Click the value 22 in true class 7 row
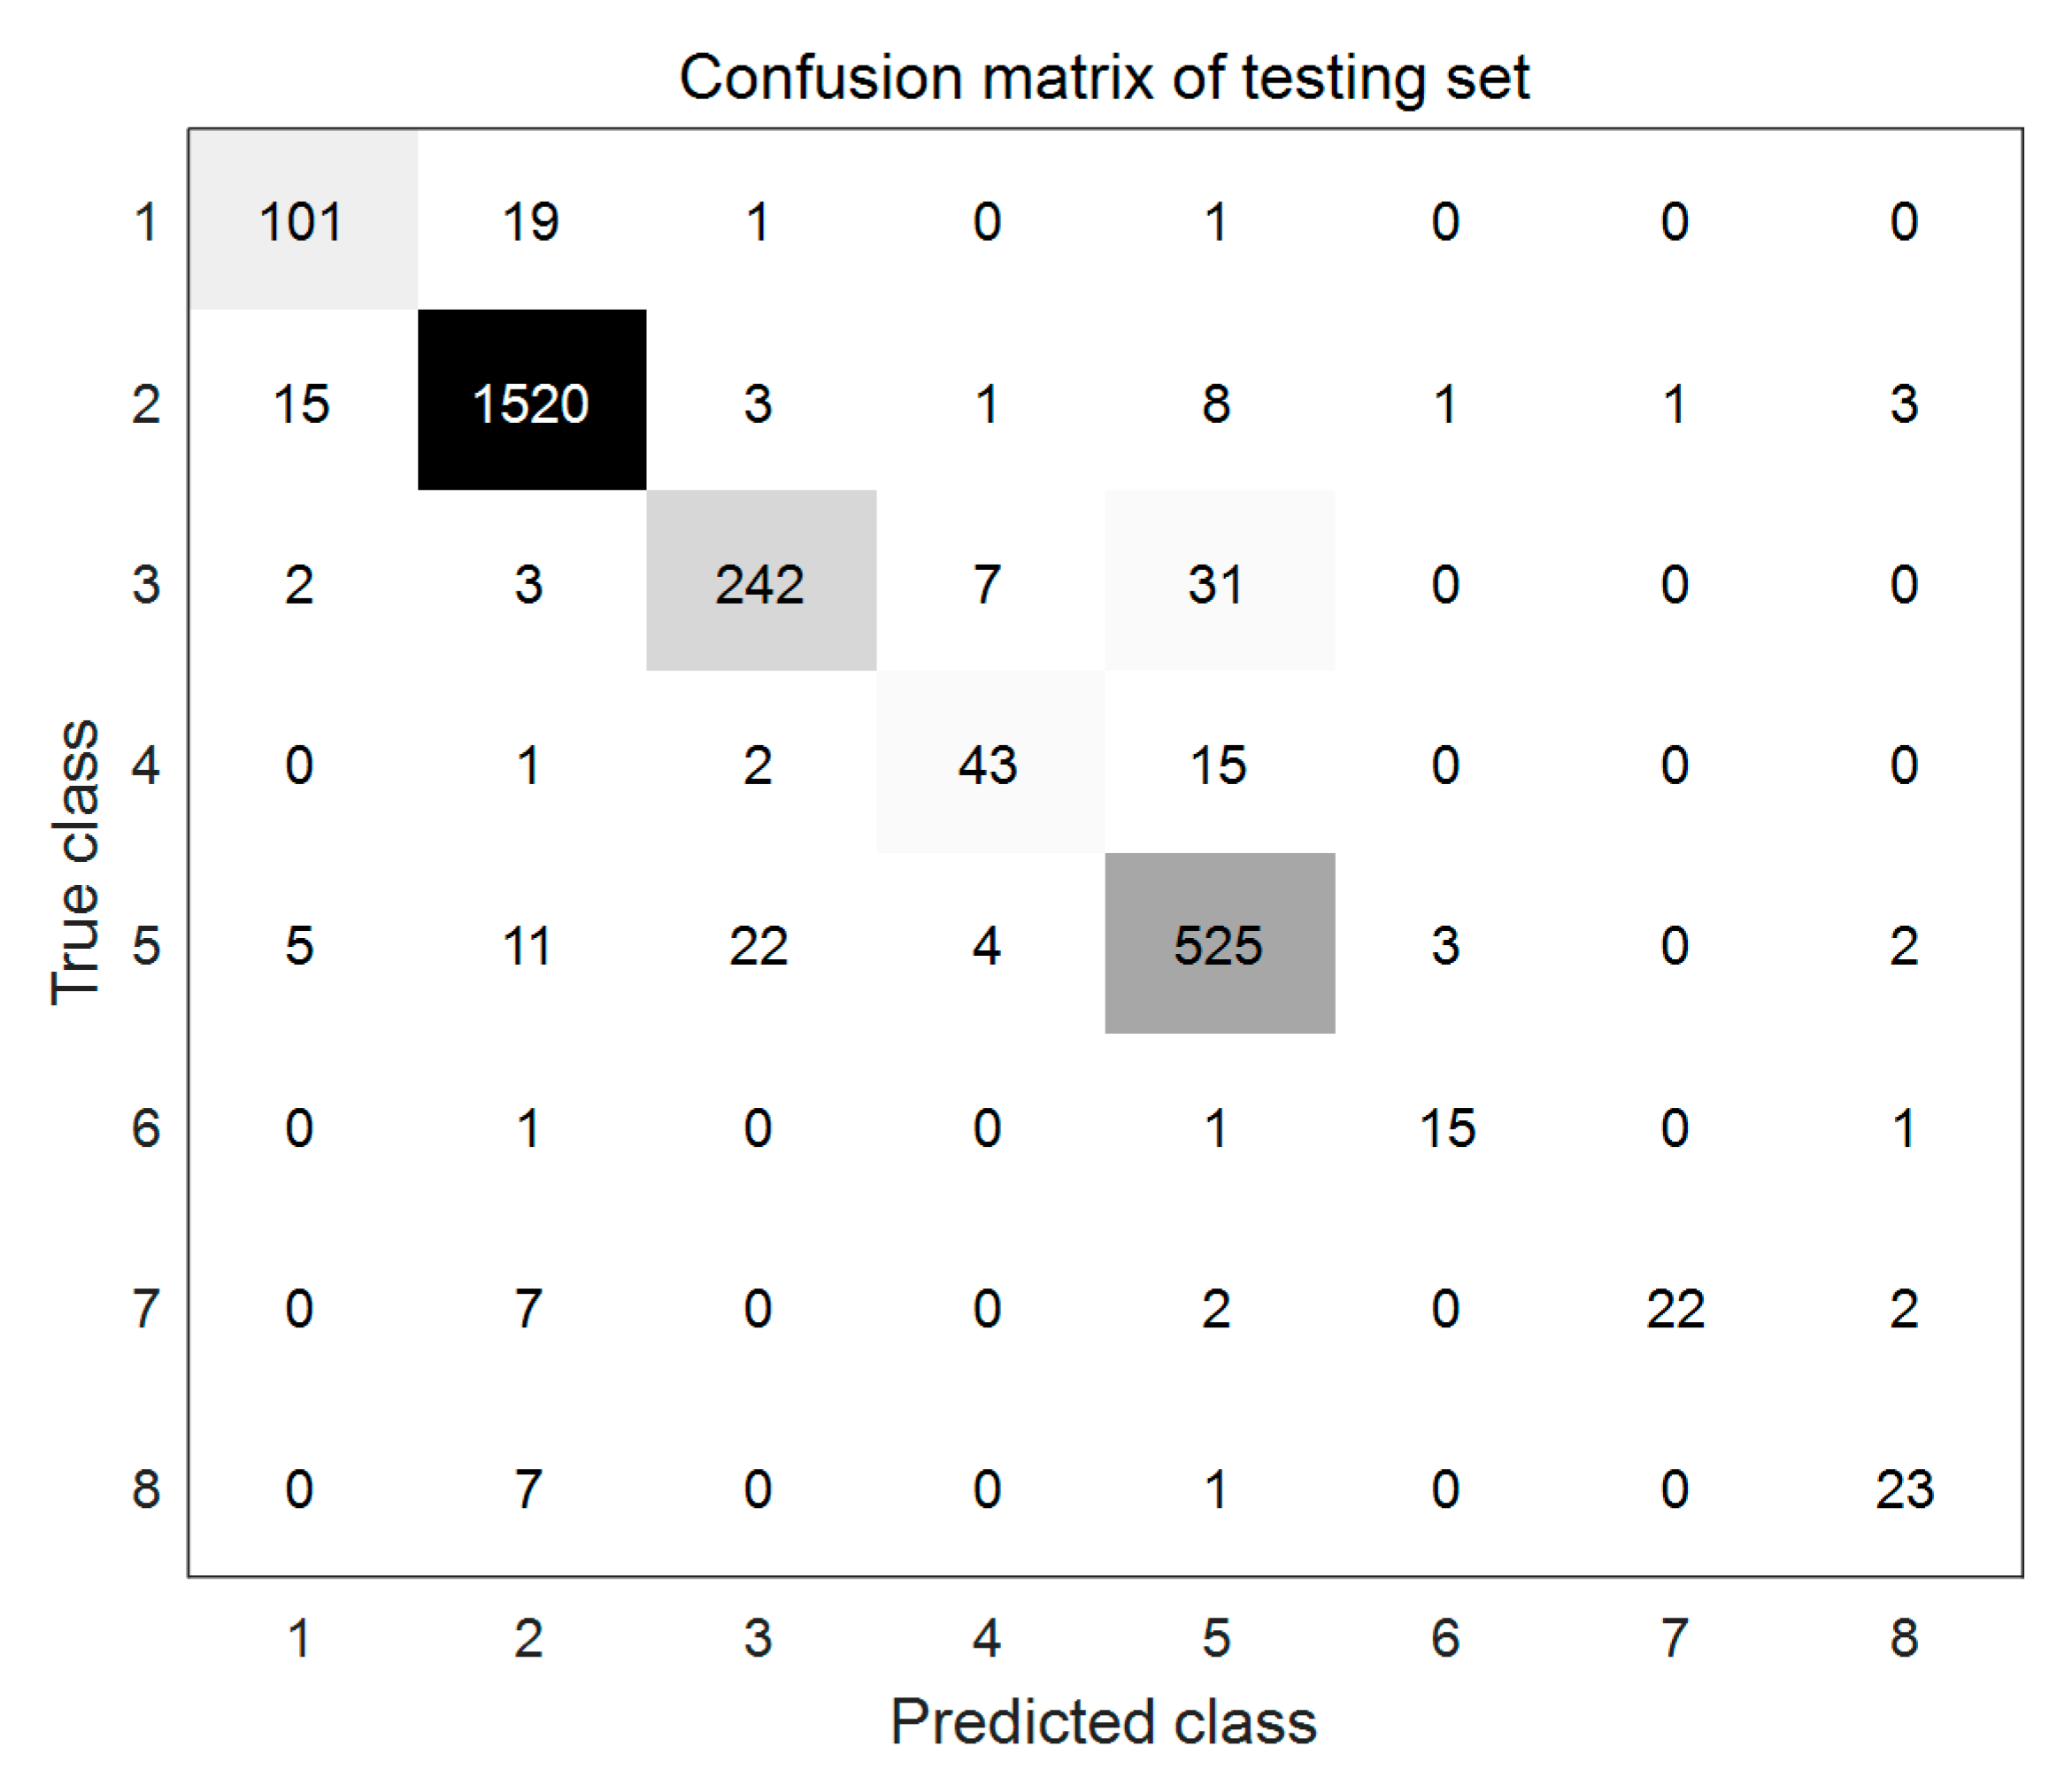The width and height of the screenshot is (2072, 1777). (x=1675, y=1308)
